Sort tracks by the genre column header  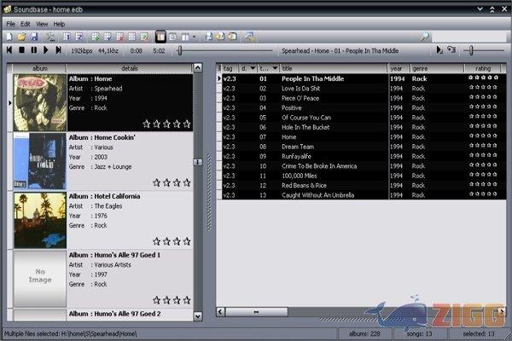435,67
